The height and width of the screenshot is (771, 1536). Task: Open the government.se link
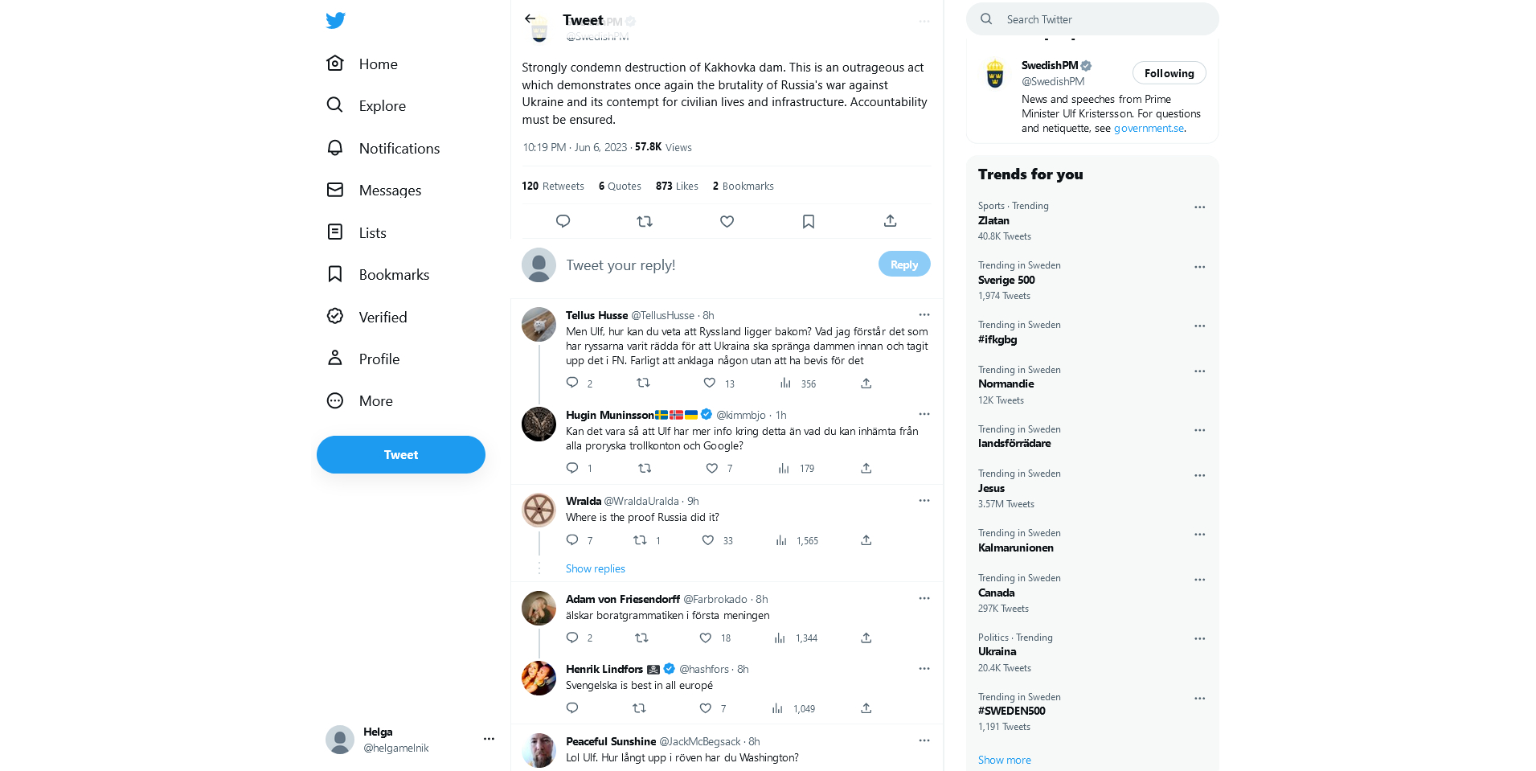[x=1149, y=129]
